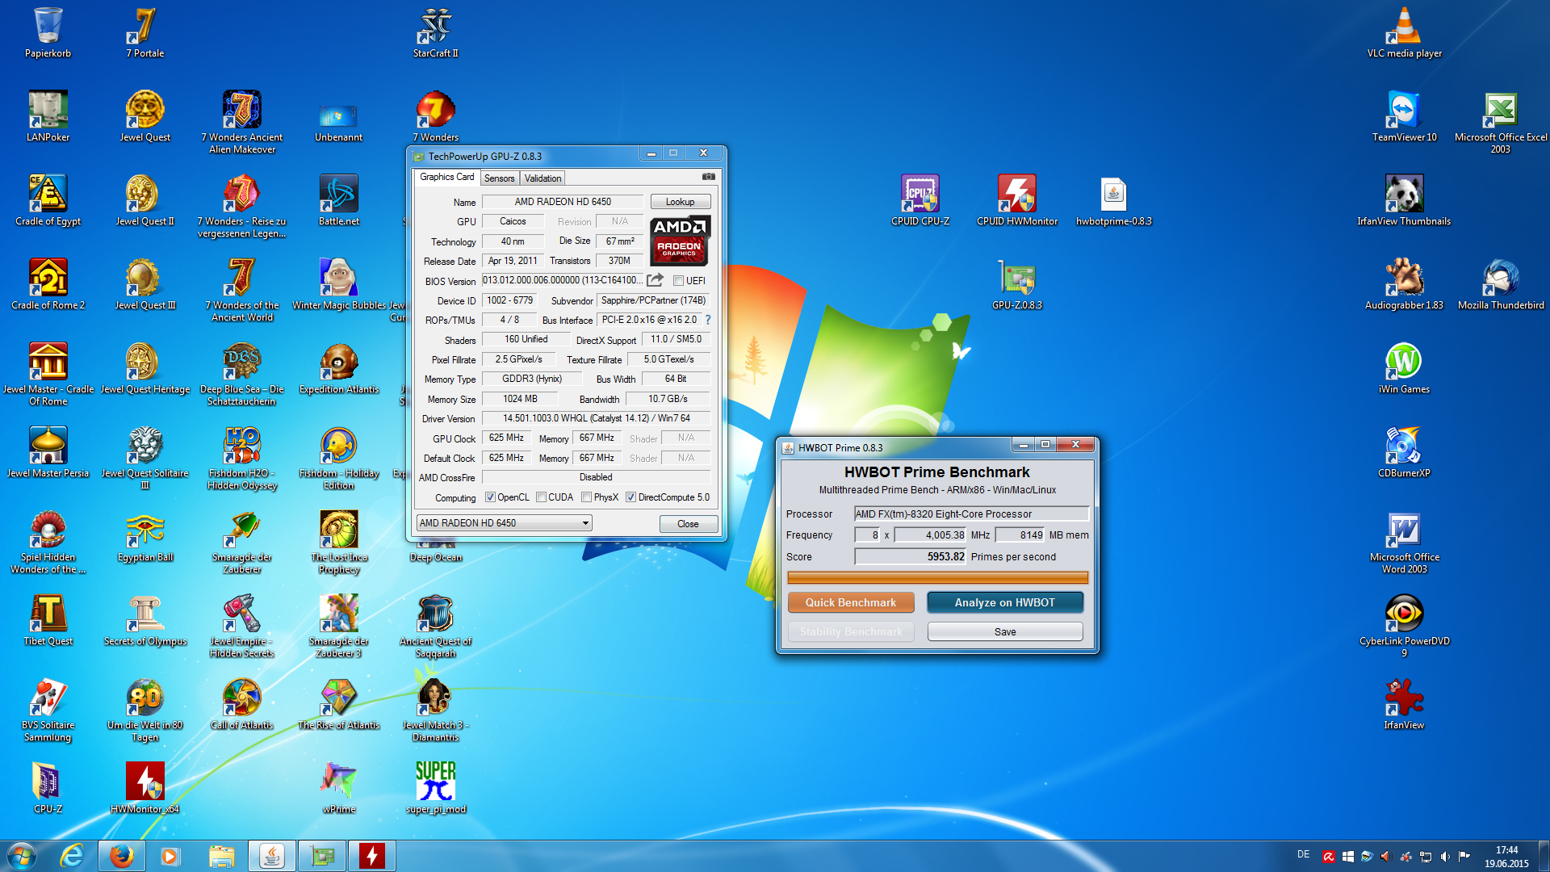The height and width of the screenshot is (872, 1550).
Task: Click HWBOT Prime orange progress bar
Action: coord(937,577)
